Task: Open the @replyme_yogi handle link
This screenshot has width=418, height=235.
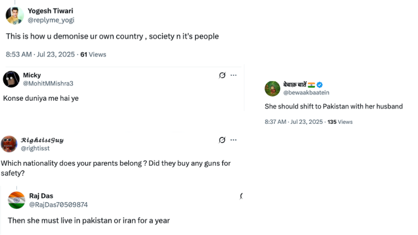Action: click(50, 20)
